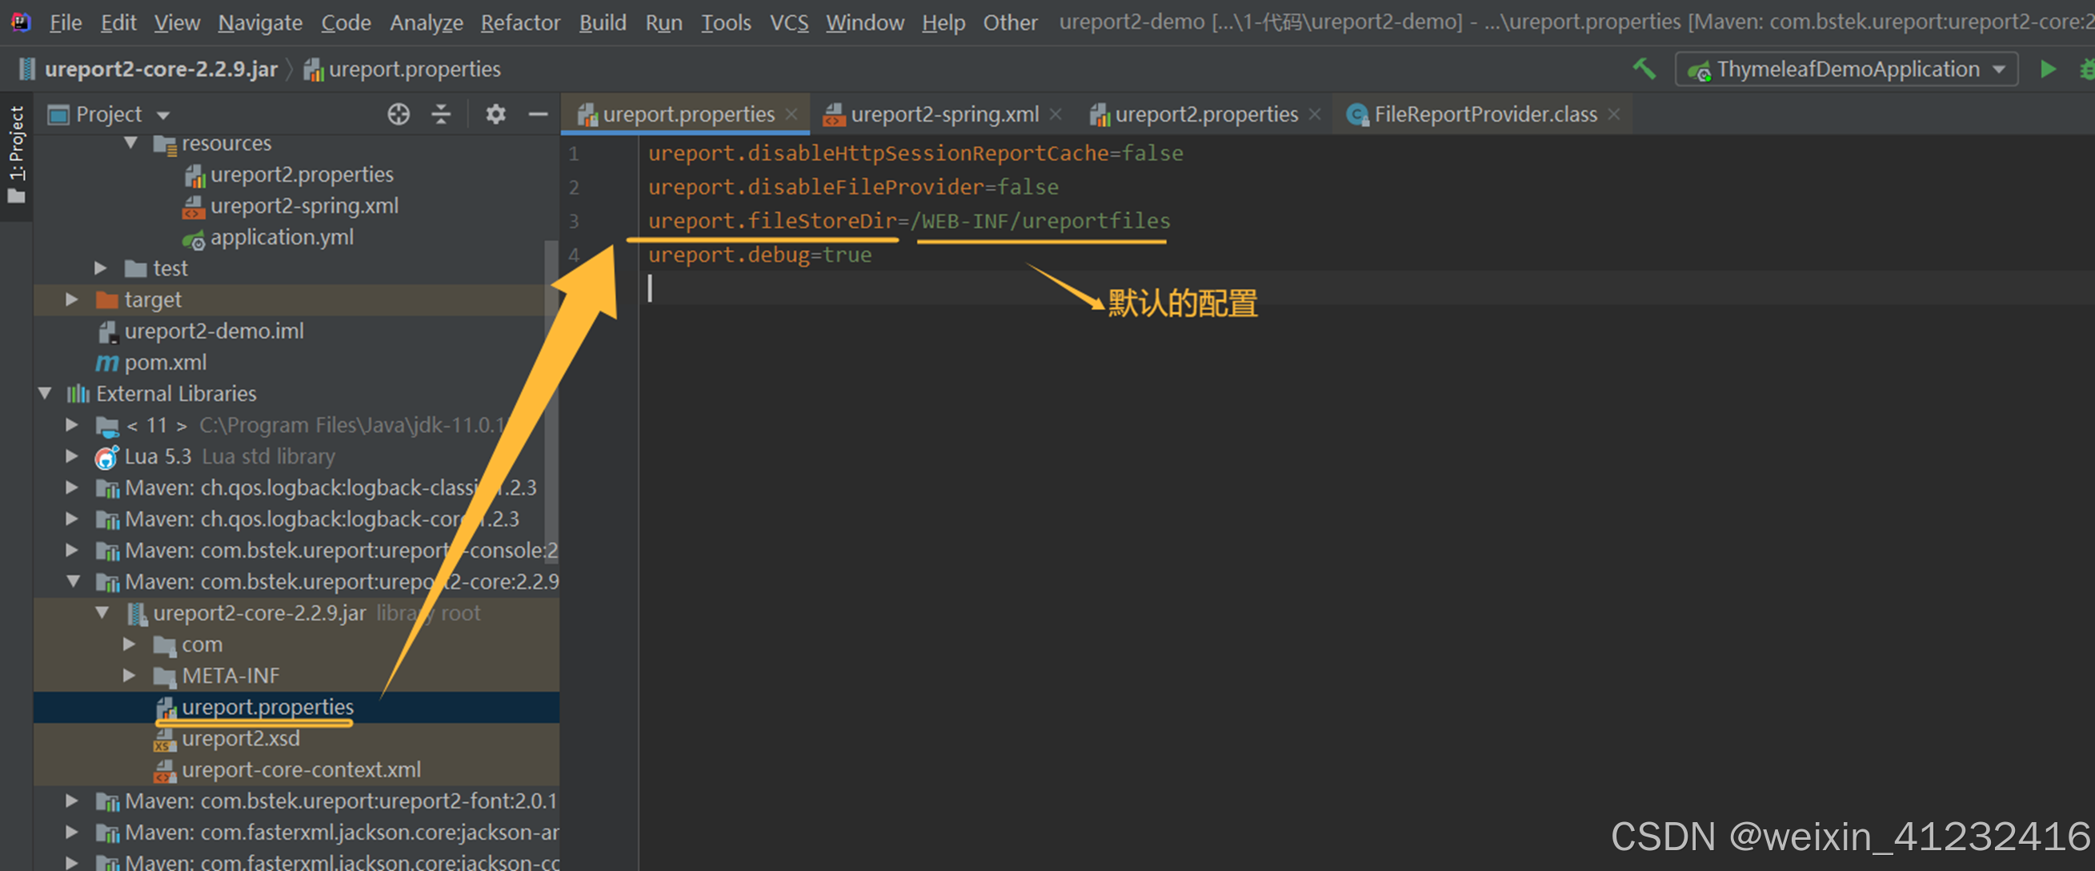Run the application with green play icon

(x=2048, y=69)
